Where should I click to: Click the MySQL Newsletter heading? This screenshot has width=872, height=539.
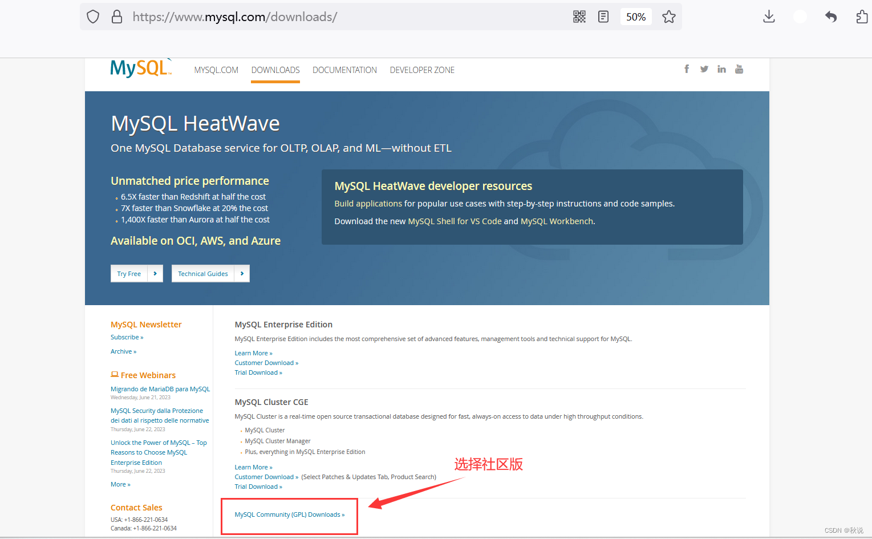pyautogui.click(x=146, y=325)
